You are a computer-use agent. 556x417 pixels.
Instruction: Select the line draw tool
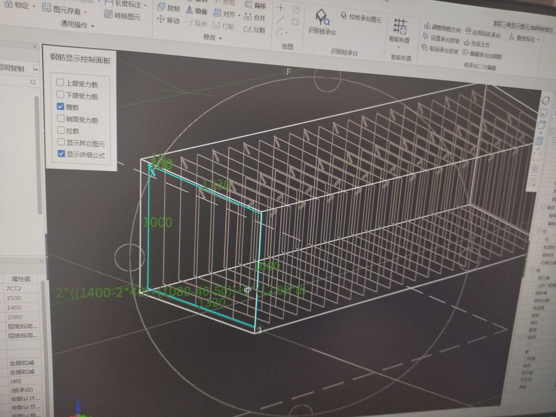280,20
